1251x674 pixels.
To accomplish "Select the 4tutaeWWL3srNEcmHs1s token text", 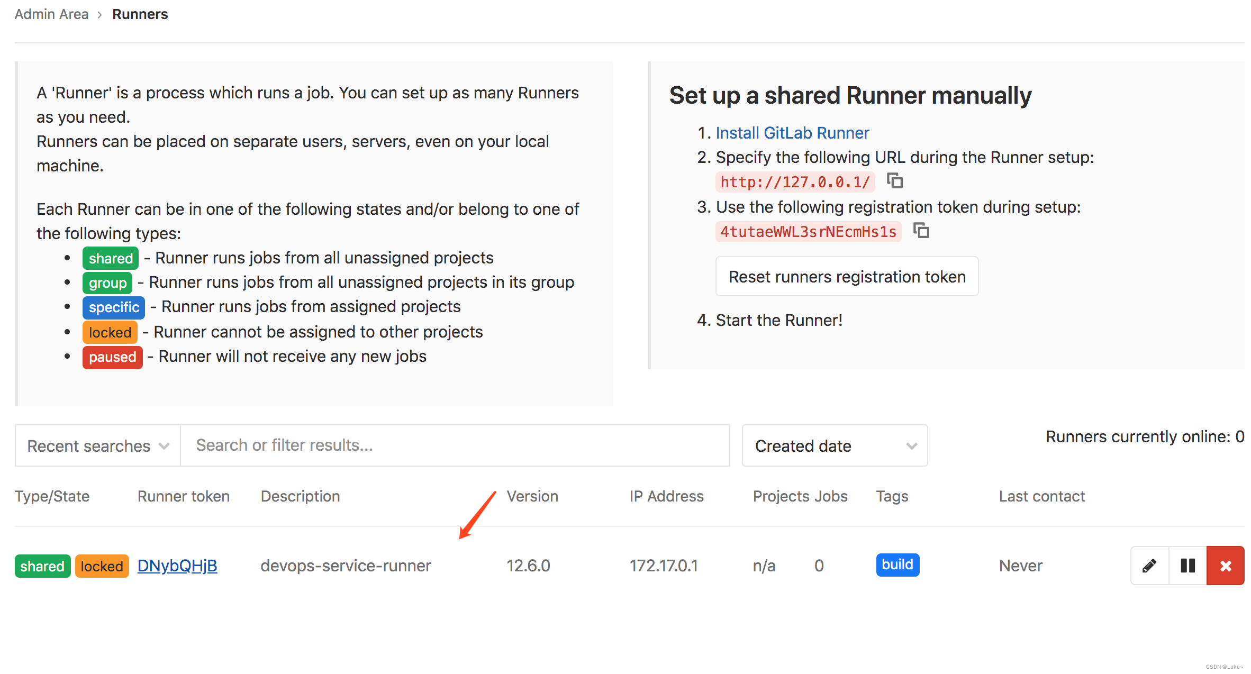I will (808, 232).
